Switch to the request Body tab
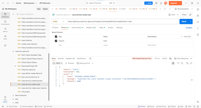This screenshot has height=108, width=201. click(102, 28)
